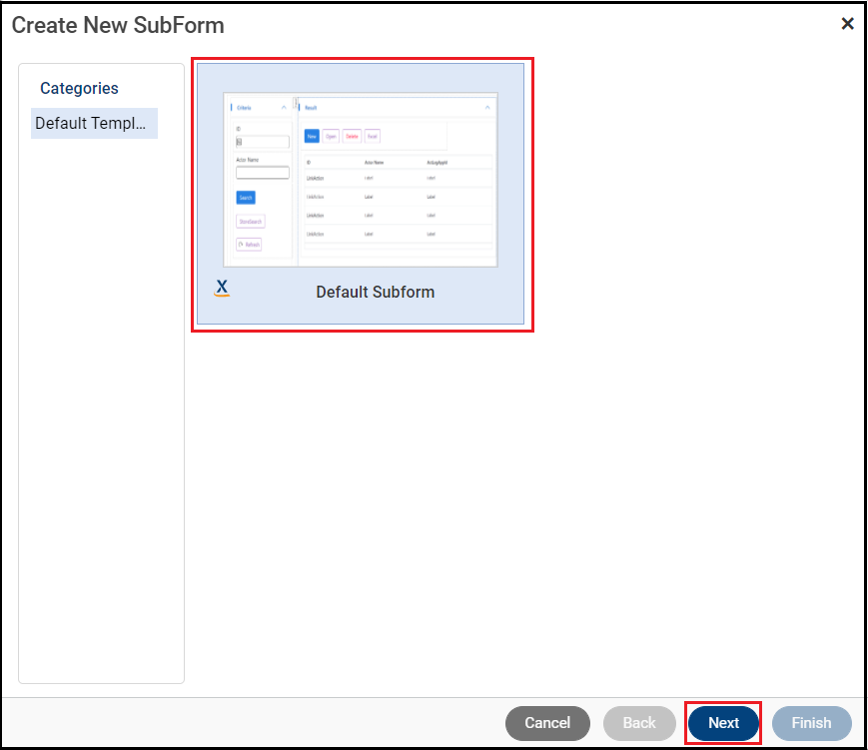Click the Back button
Screen dimensions: 868x750
coord(639,723)
